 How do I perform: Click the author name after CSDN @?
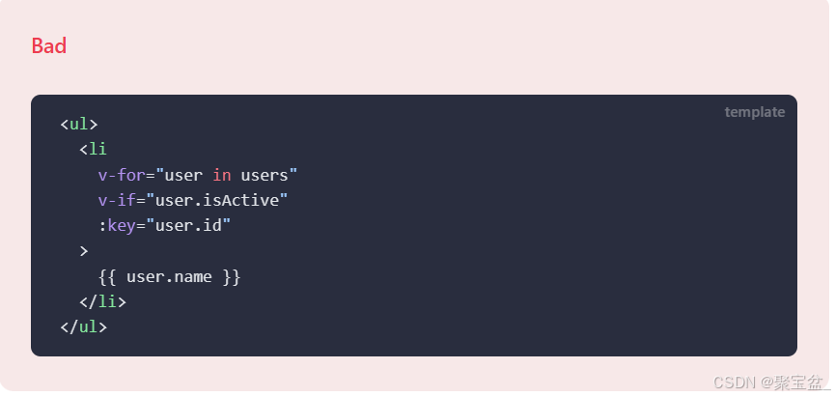click(x=793, y=383)
